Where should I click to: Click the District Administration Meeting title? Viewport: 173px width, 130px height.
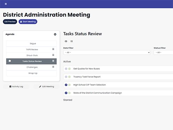tap(47, 15)
